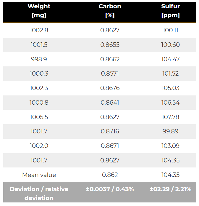This screenshot has height=206, width=199.
Task: Click the weight value 1000.3
Action: pos(39,74)
